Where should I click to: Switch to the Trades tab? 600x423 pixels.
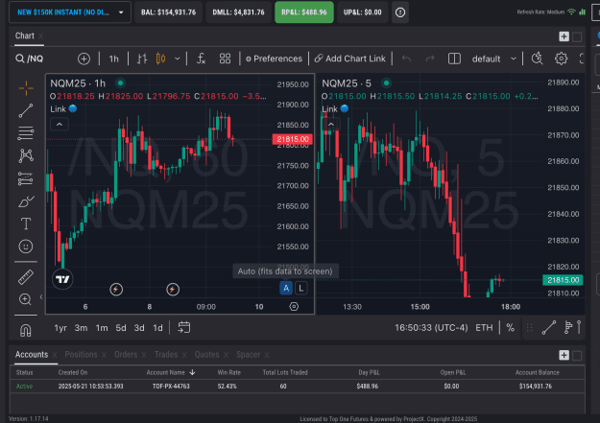click(x=166, y=355)
